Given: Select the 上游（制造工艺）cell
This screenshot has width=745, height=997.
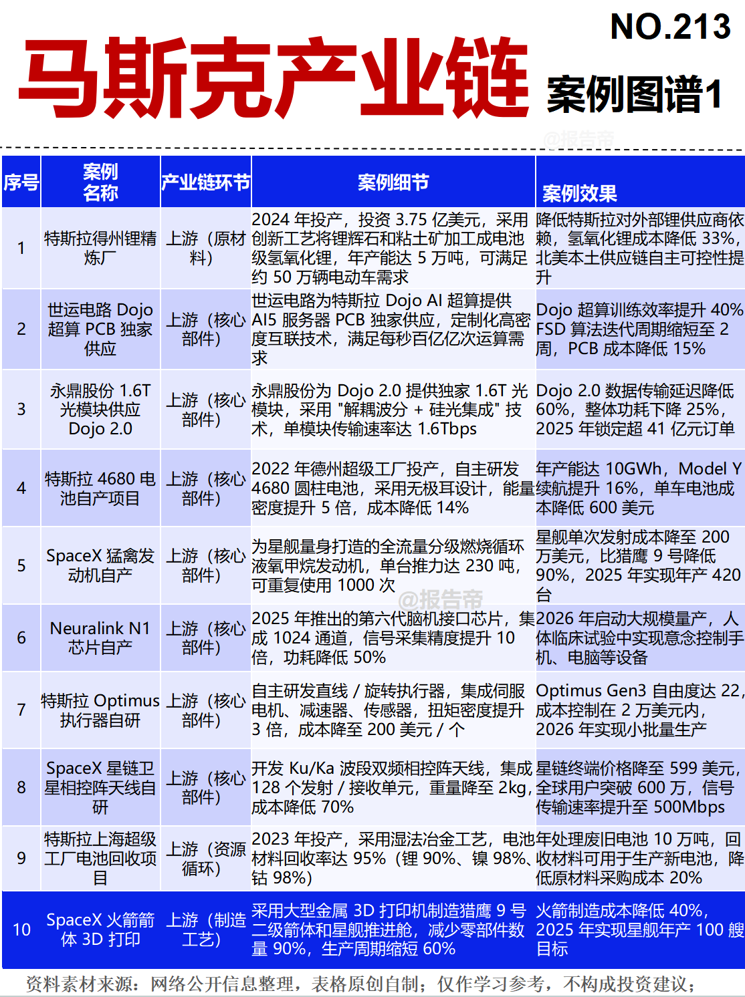Looking at the screenshot, I should [206, 930].
